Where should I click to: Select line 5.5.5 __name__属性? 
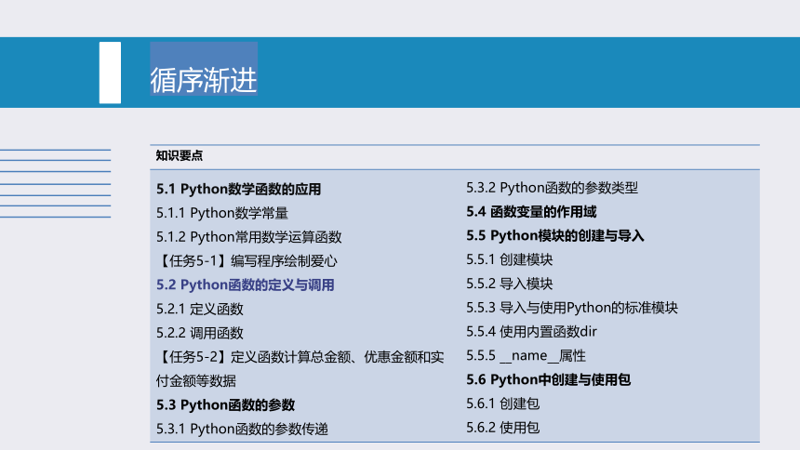click(x=526, y=355)
